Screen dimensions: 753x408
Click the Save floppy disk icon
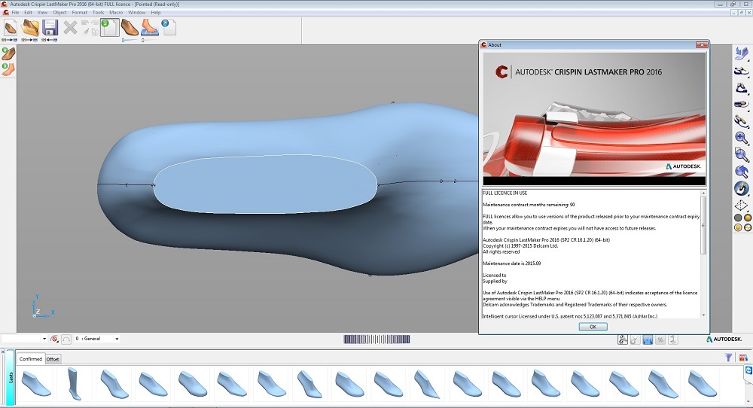[50, 28]
